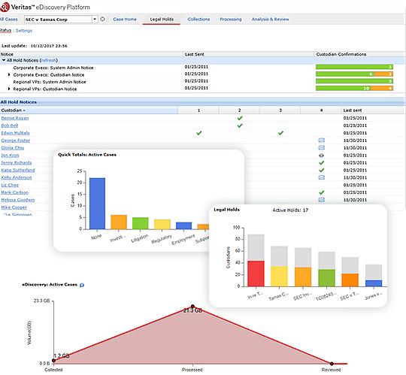The image size is (406, 375).
Task: Select the Status sub-tab
Action: point(5,31)
